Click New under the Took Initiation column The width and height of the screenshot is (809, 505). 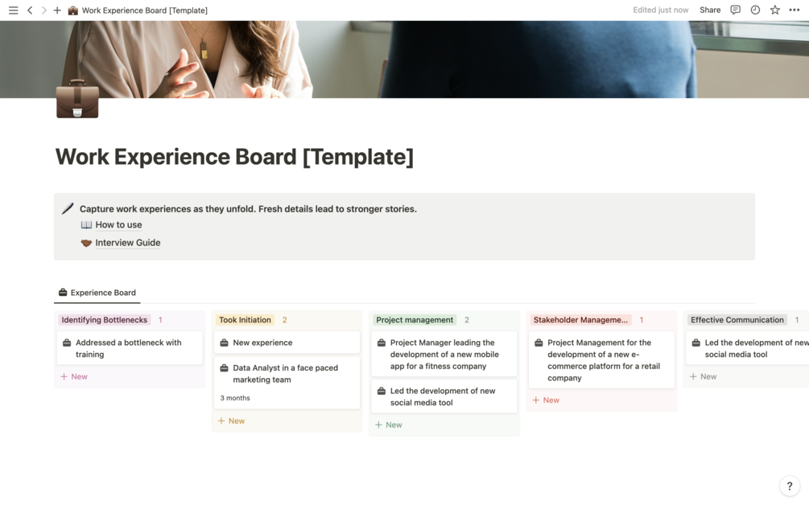point(231,420)
